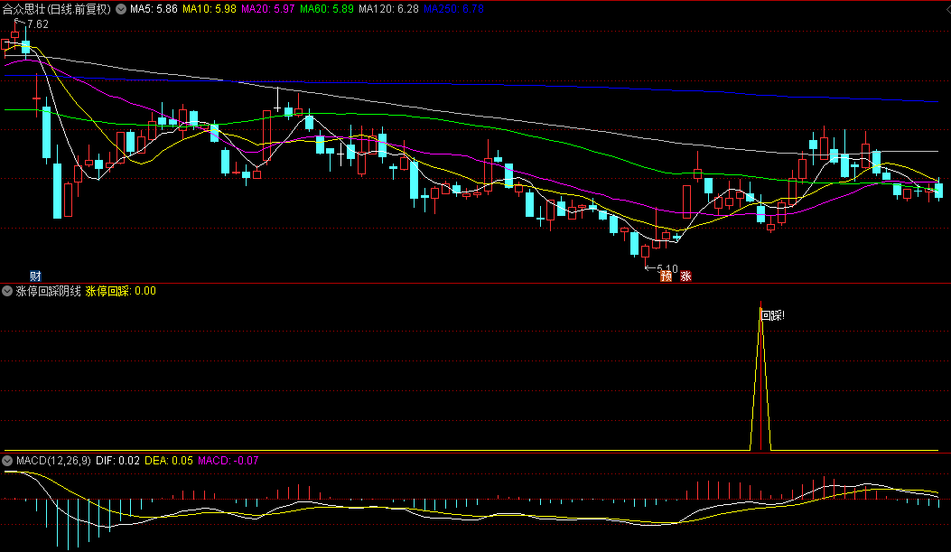
Task: Select the 合众思壮(日线.前复权) chart title
Action: pos(57,9)
